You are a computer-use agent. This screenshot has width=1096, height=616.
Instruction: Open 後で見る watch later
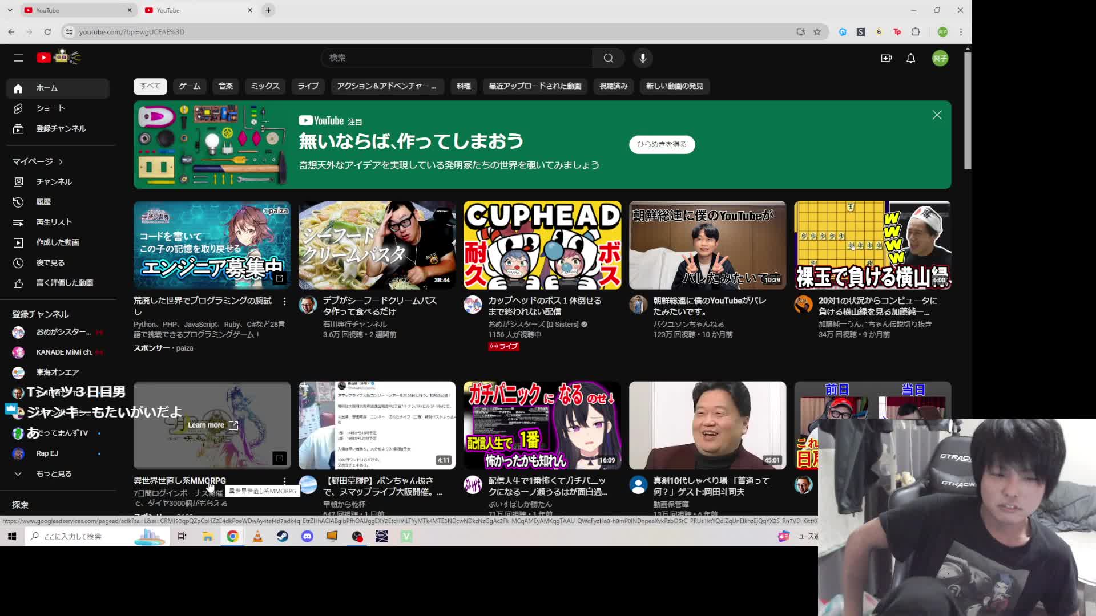point(58,263)
